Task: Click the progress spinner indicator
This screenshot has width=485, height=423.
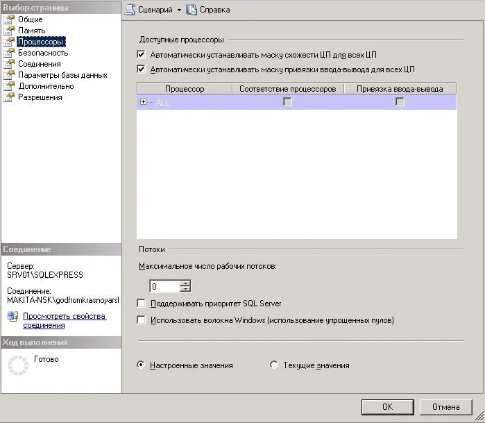Action: pyautogui.click(x=17, y=365)
